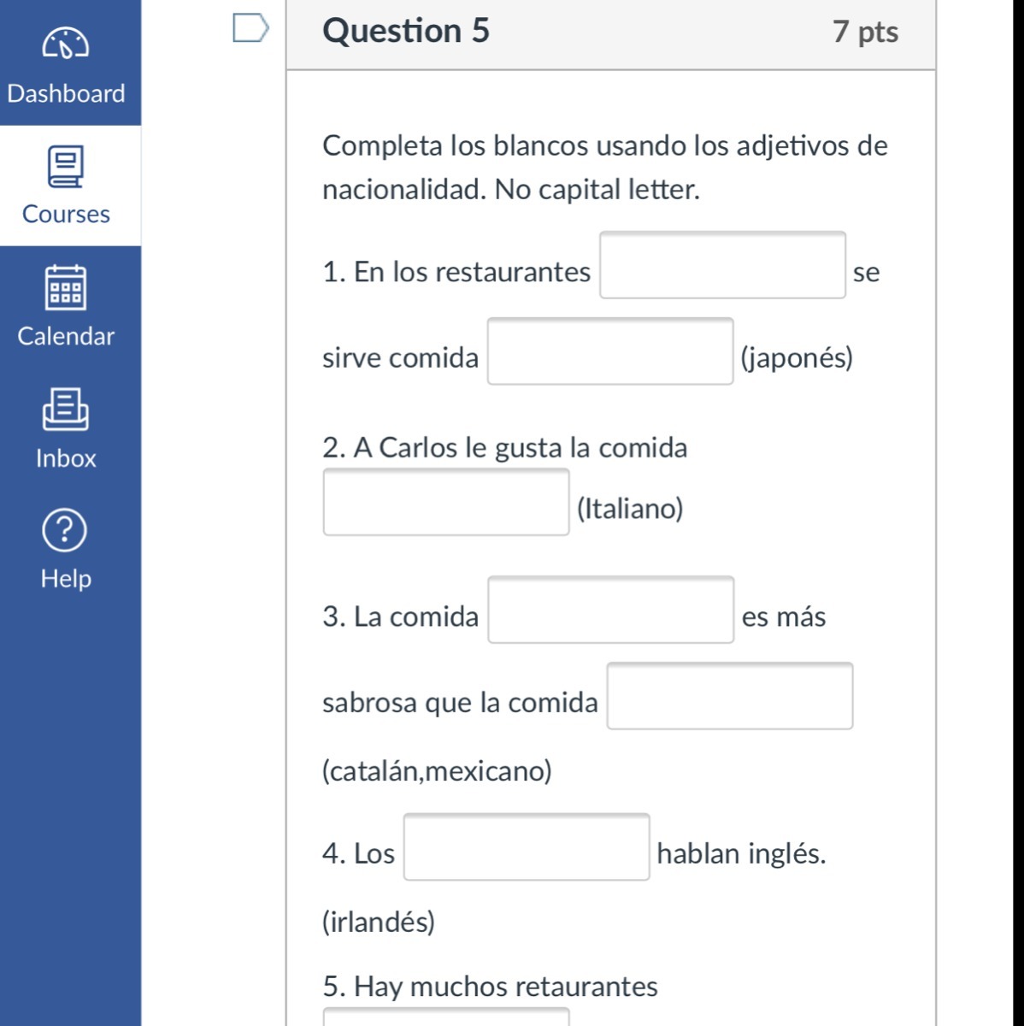Screen dimensions: 1024x1026
Task: Click the Calendar grid icon
Action: 66,287
